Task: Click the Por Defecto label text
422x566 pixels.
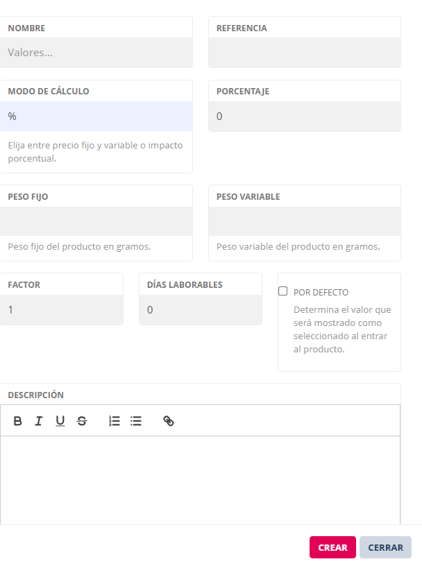Action: tap(321, 293)
